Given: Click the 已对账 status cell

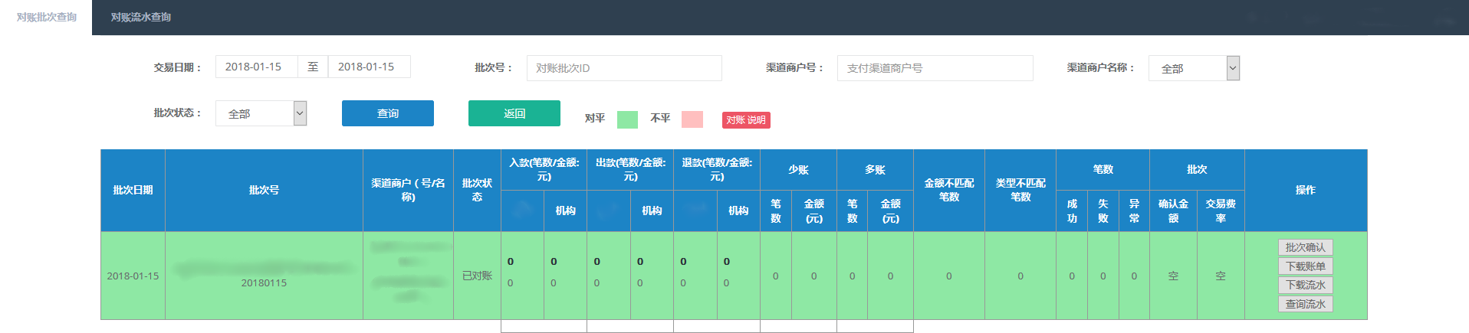Looking at the screenshot, I should click(x=477, y=276).
